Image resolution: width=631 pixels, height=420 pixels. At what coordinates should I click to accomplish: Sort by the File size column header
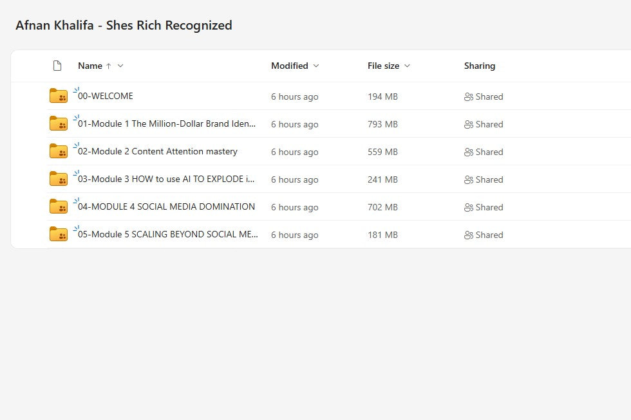[384, 66]
